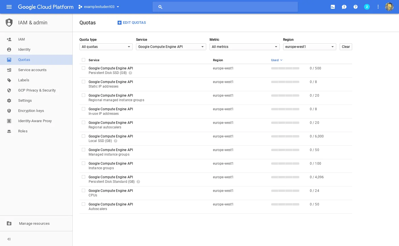
Task: Open the examplestudent03 project selector
Action: (x=99, y=7)
